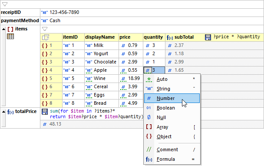Viewport: 264px width, 166px height.
Task: Select Number type in the menu
Action: point(172,98)
